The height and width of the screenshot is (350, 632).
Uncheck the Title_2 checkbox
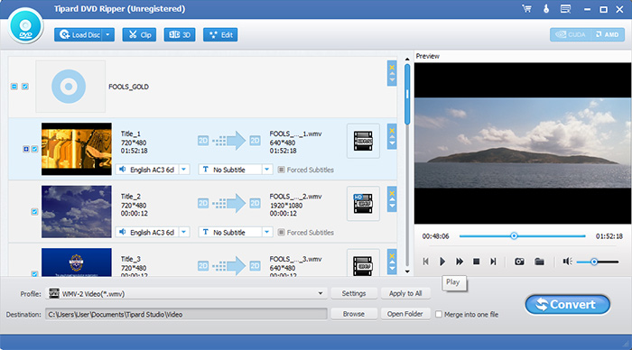coord(34,211)
